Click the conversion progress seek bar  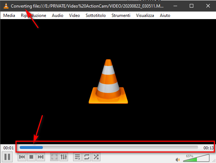(109, 147)
